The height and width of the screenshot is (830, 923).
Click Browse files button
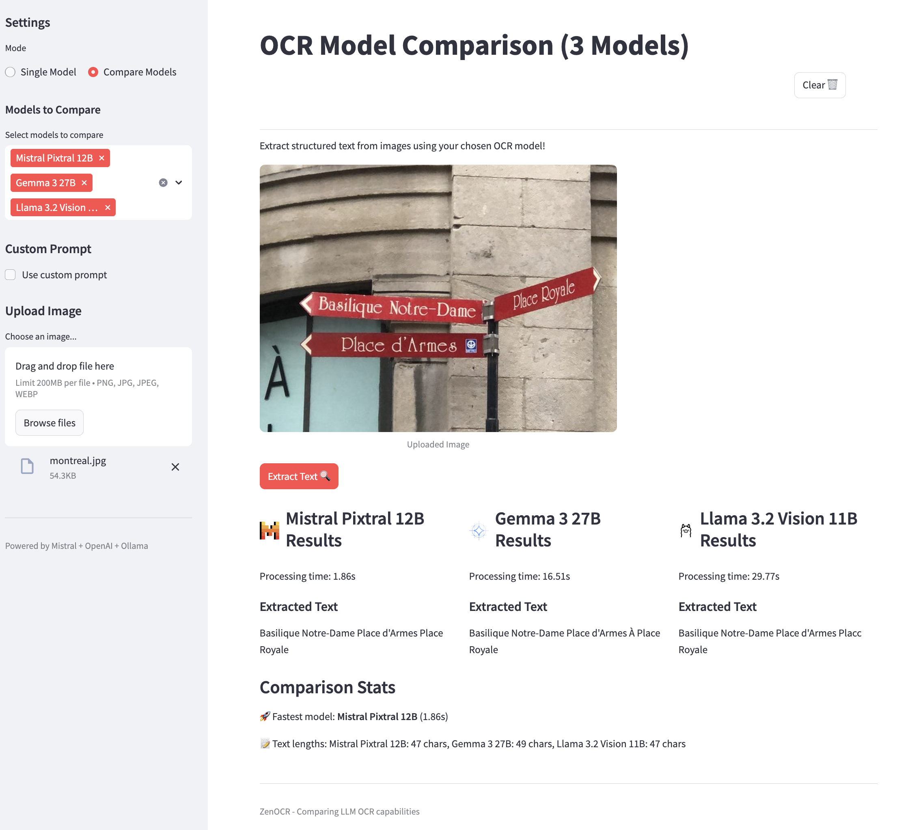pos(49,423)
